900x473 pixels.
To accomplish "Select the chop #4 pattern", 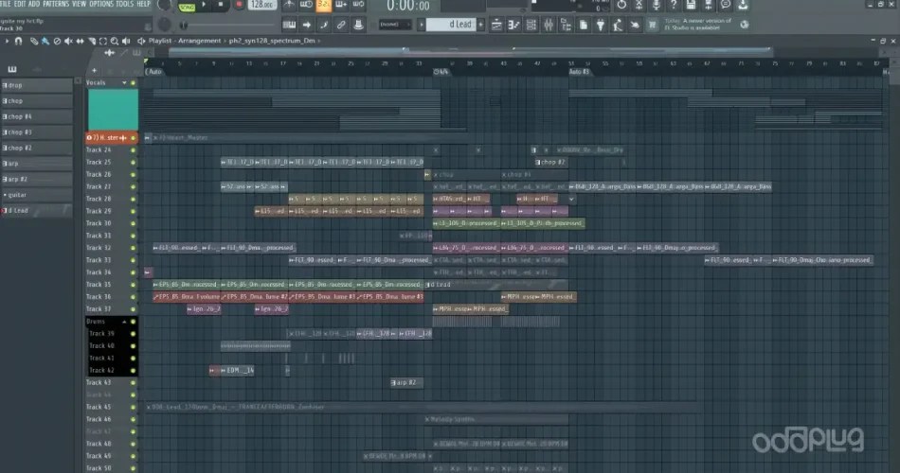I will [37, 116].
